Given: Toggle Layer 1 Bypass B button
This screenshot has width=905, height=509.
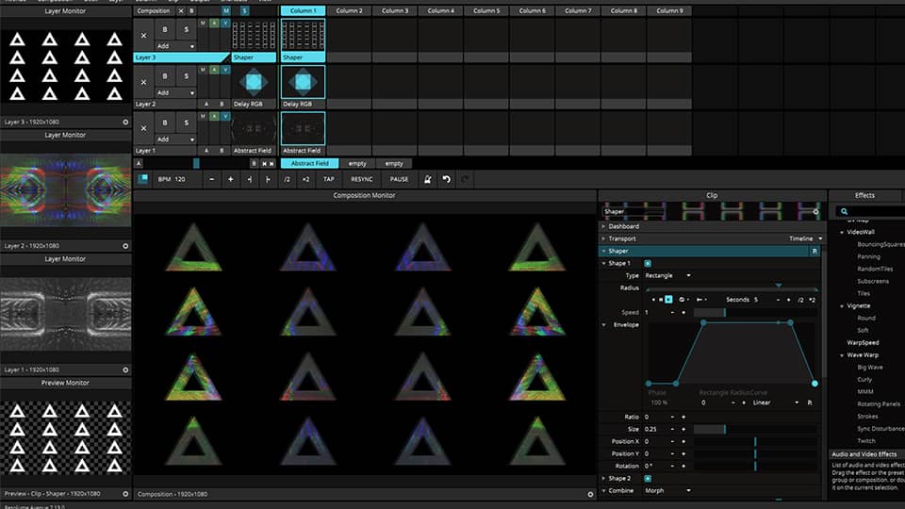Looking at the screenshot, I should (164, 123).
